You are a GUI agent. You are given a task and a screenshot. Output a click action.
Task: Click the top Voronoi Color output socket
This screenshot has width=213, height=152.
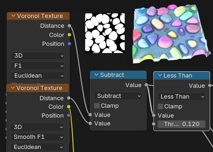(x=69, y=35)
